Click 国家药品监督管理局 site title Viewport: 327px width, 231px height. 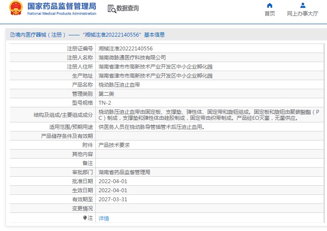pos(62,6)
